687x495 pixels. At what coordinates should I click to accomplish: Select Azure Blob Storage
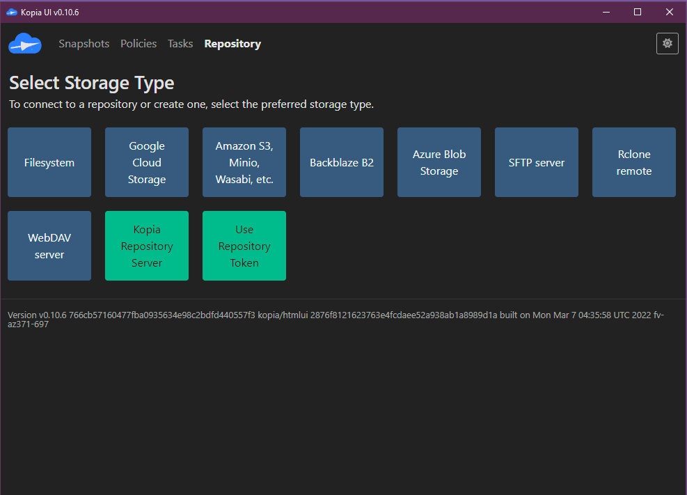click(439, 162)
